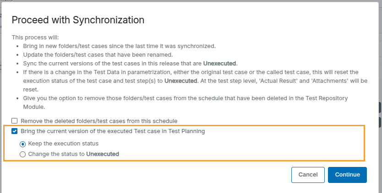Click label text 'Remove the deleted folders/test cases from this schedule'

pyautogui.click(x=99, y=121)
